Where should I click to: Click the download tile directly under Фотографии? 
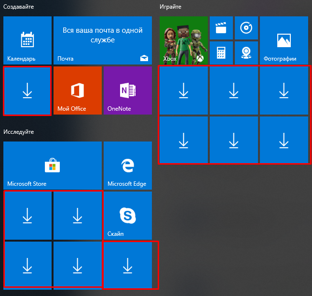point(284,90)
